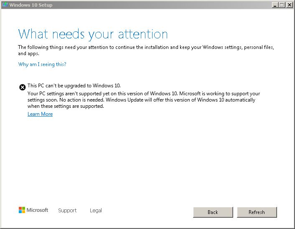Click the 'Your PC settings aren't supported' paragraph
The image size is (295, 229).
pos(144,100)
